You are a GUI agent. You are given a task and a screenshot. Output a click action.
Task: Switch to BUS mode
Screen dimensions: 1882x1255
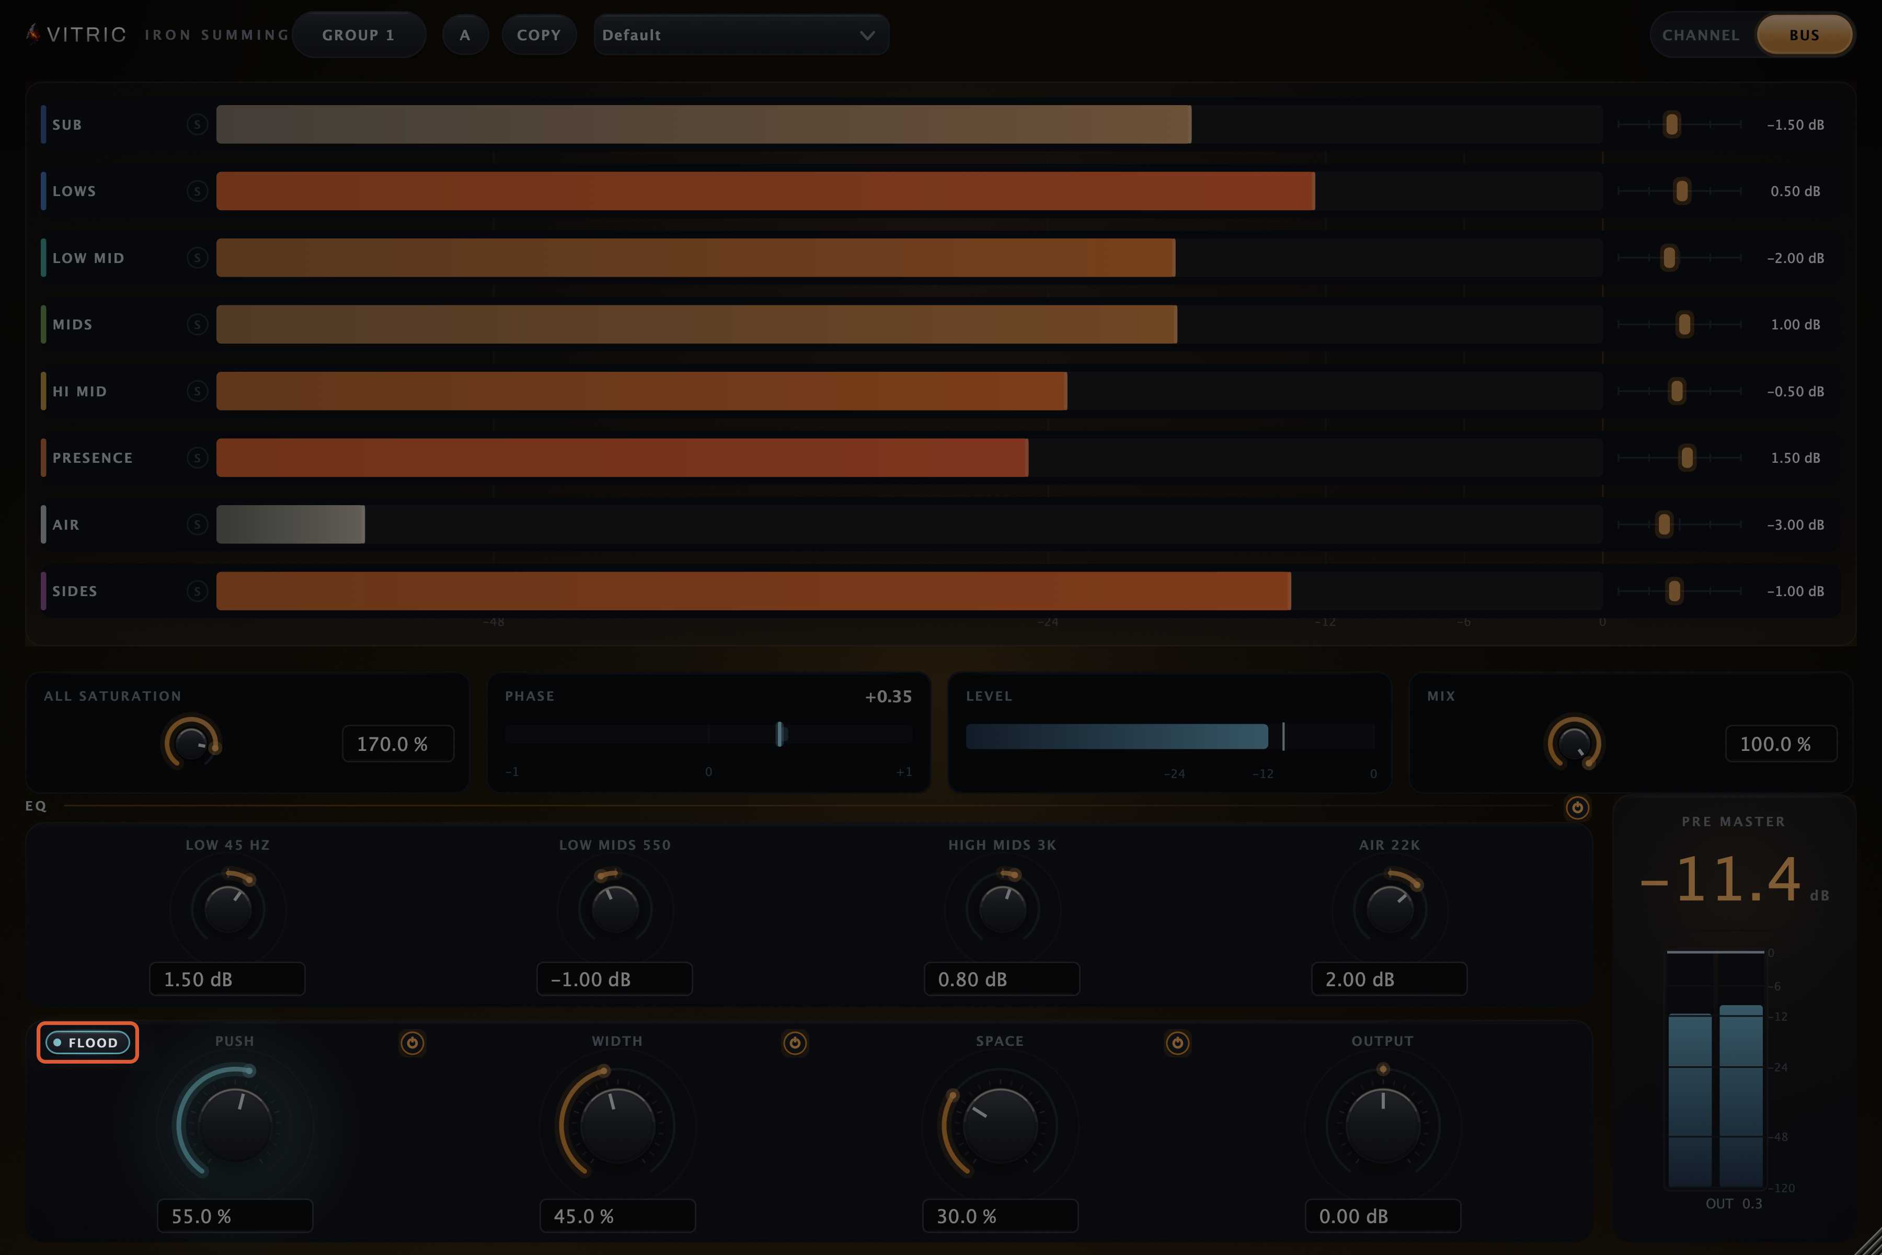(1804, 35)
